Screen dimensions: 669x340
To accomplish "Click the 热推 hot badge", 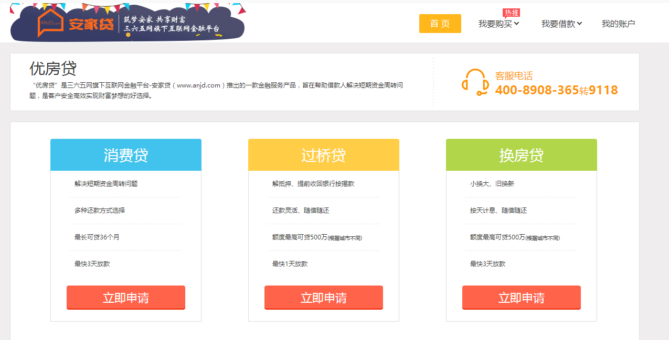I will pos(511,13).
